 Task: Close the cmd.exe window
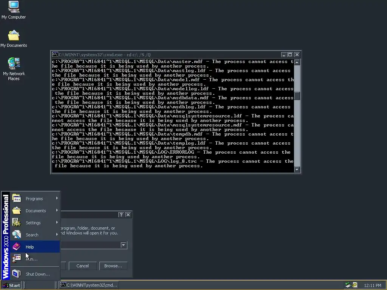click(297, 54)
